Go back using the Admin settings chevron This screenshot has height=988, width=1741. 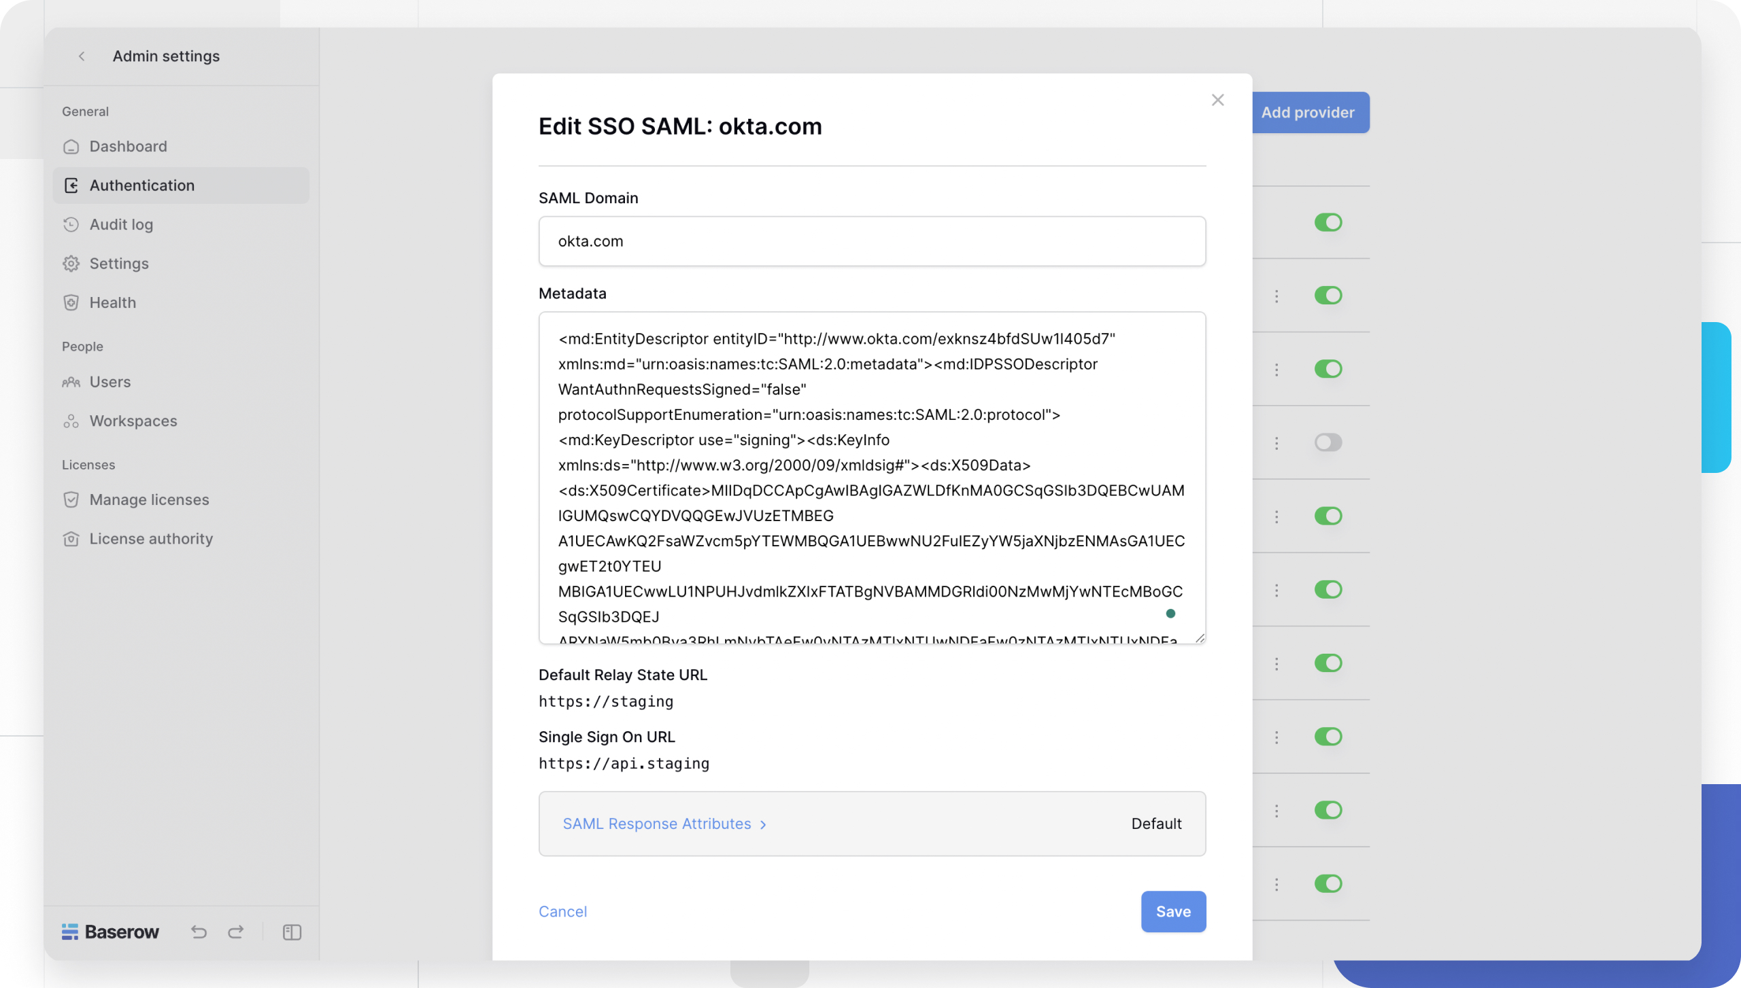tap(82, 56)
